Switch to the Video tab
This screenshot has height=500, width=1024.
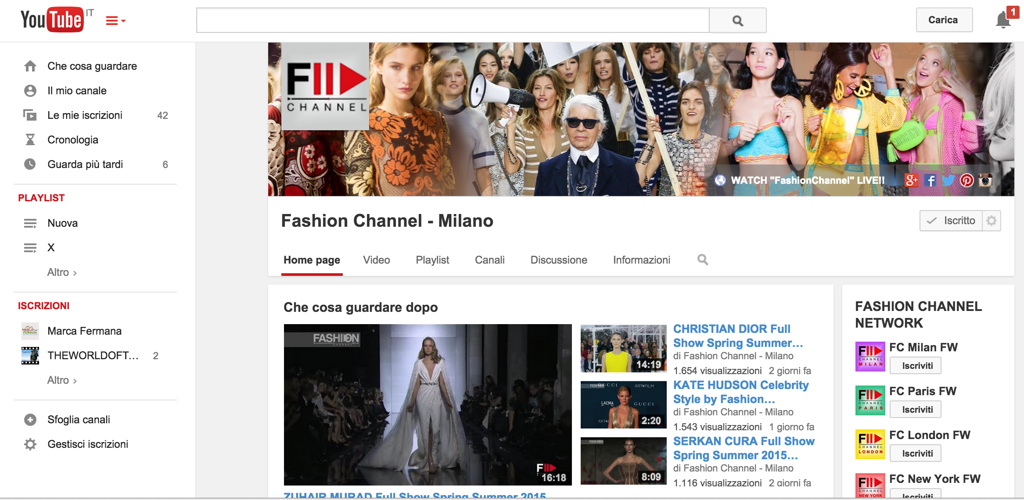tap(376, 260)
